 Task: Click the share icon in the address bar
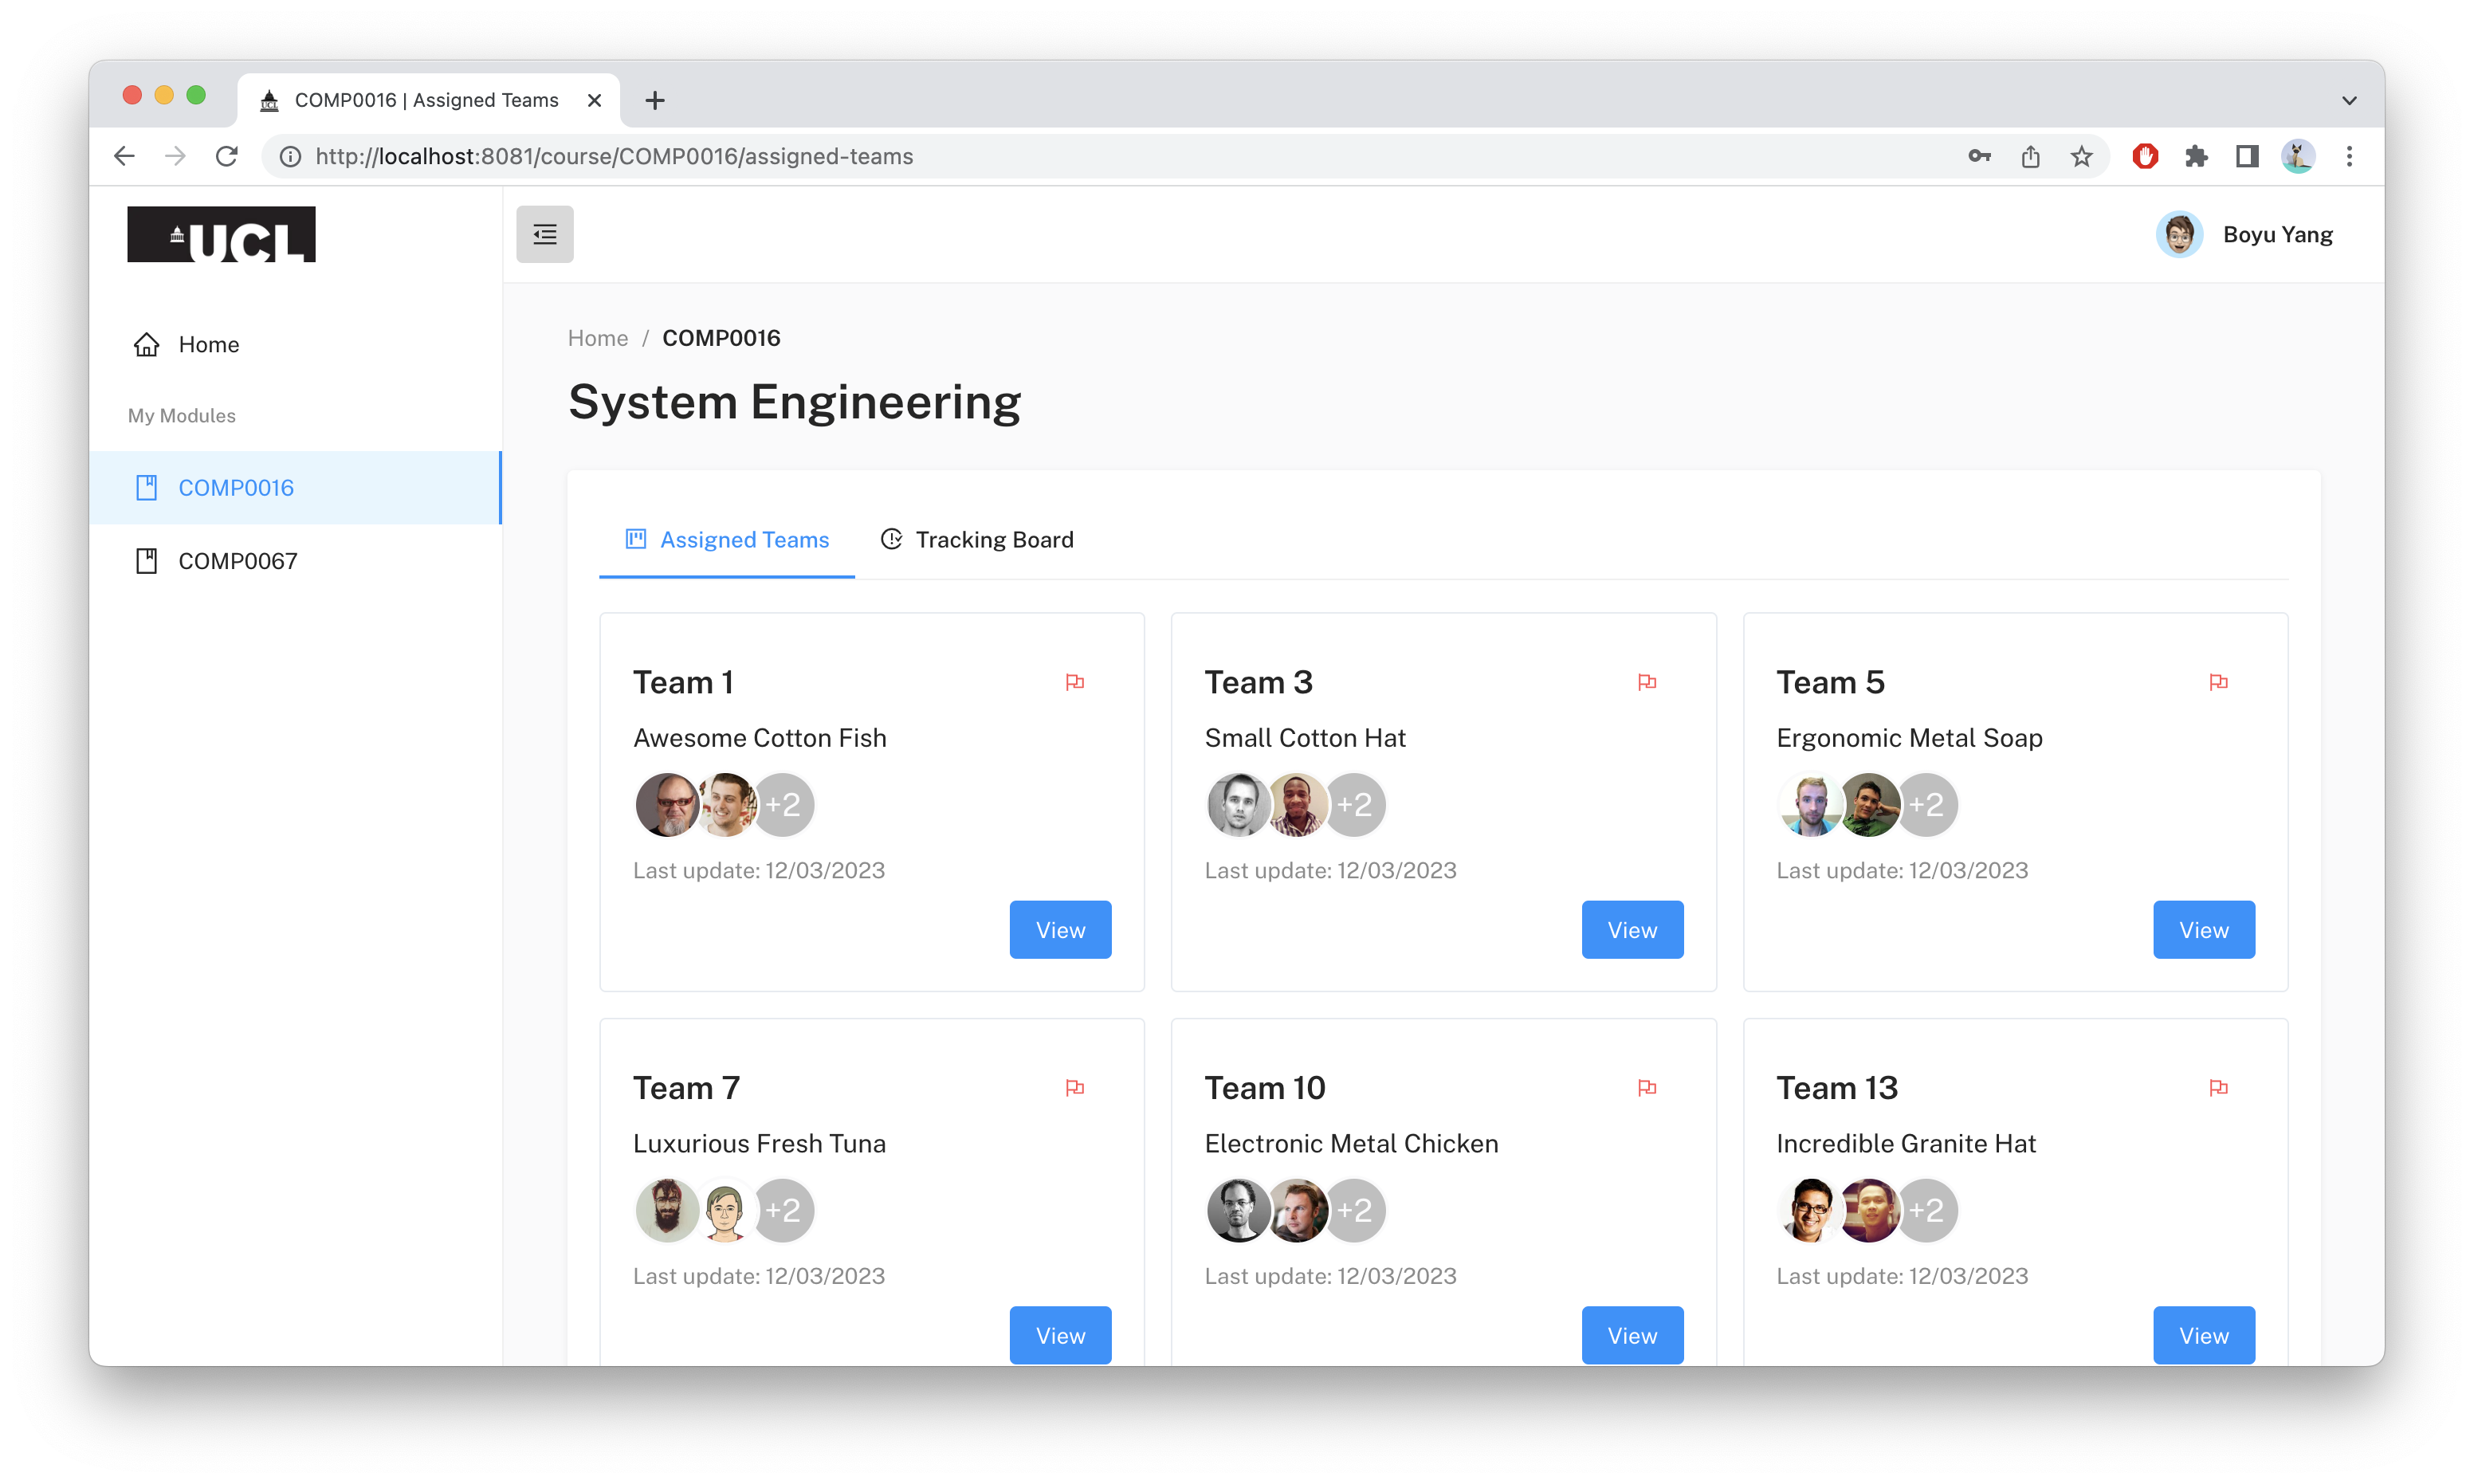[x=2030, y=156]
